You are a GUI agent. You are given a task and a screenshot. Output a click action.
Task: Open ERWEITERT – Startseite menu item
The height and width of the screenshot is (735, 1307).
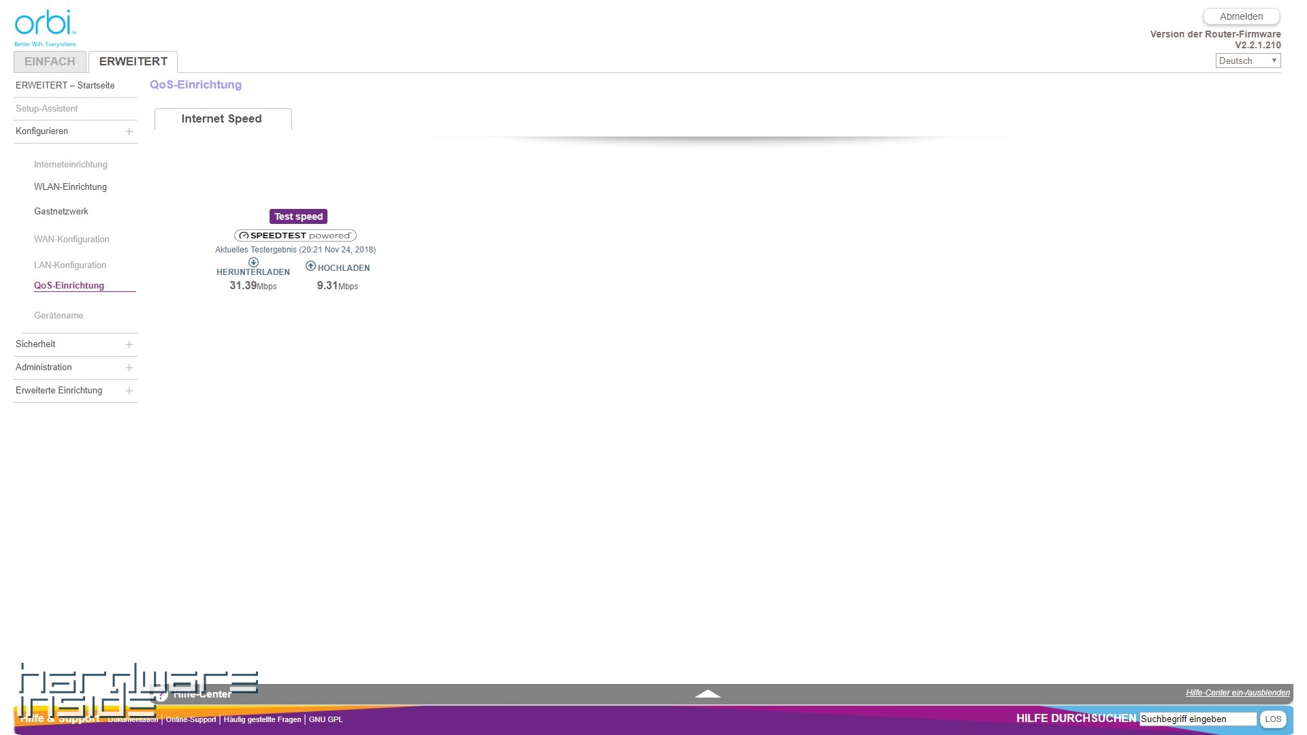point(65,85)
